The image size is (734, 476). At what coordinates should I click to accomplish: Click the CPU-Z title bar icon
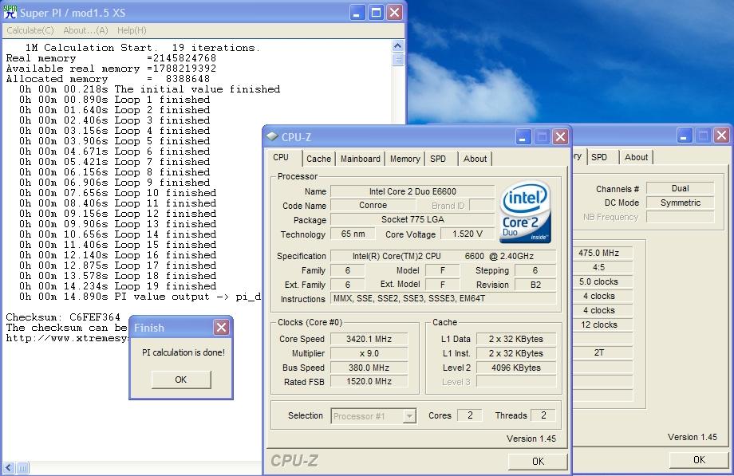[x=272, y=136]
